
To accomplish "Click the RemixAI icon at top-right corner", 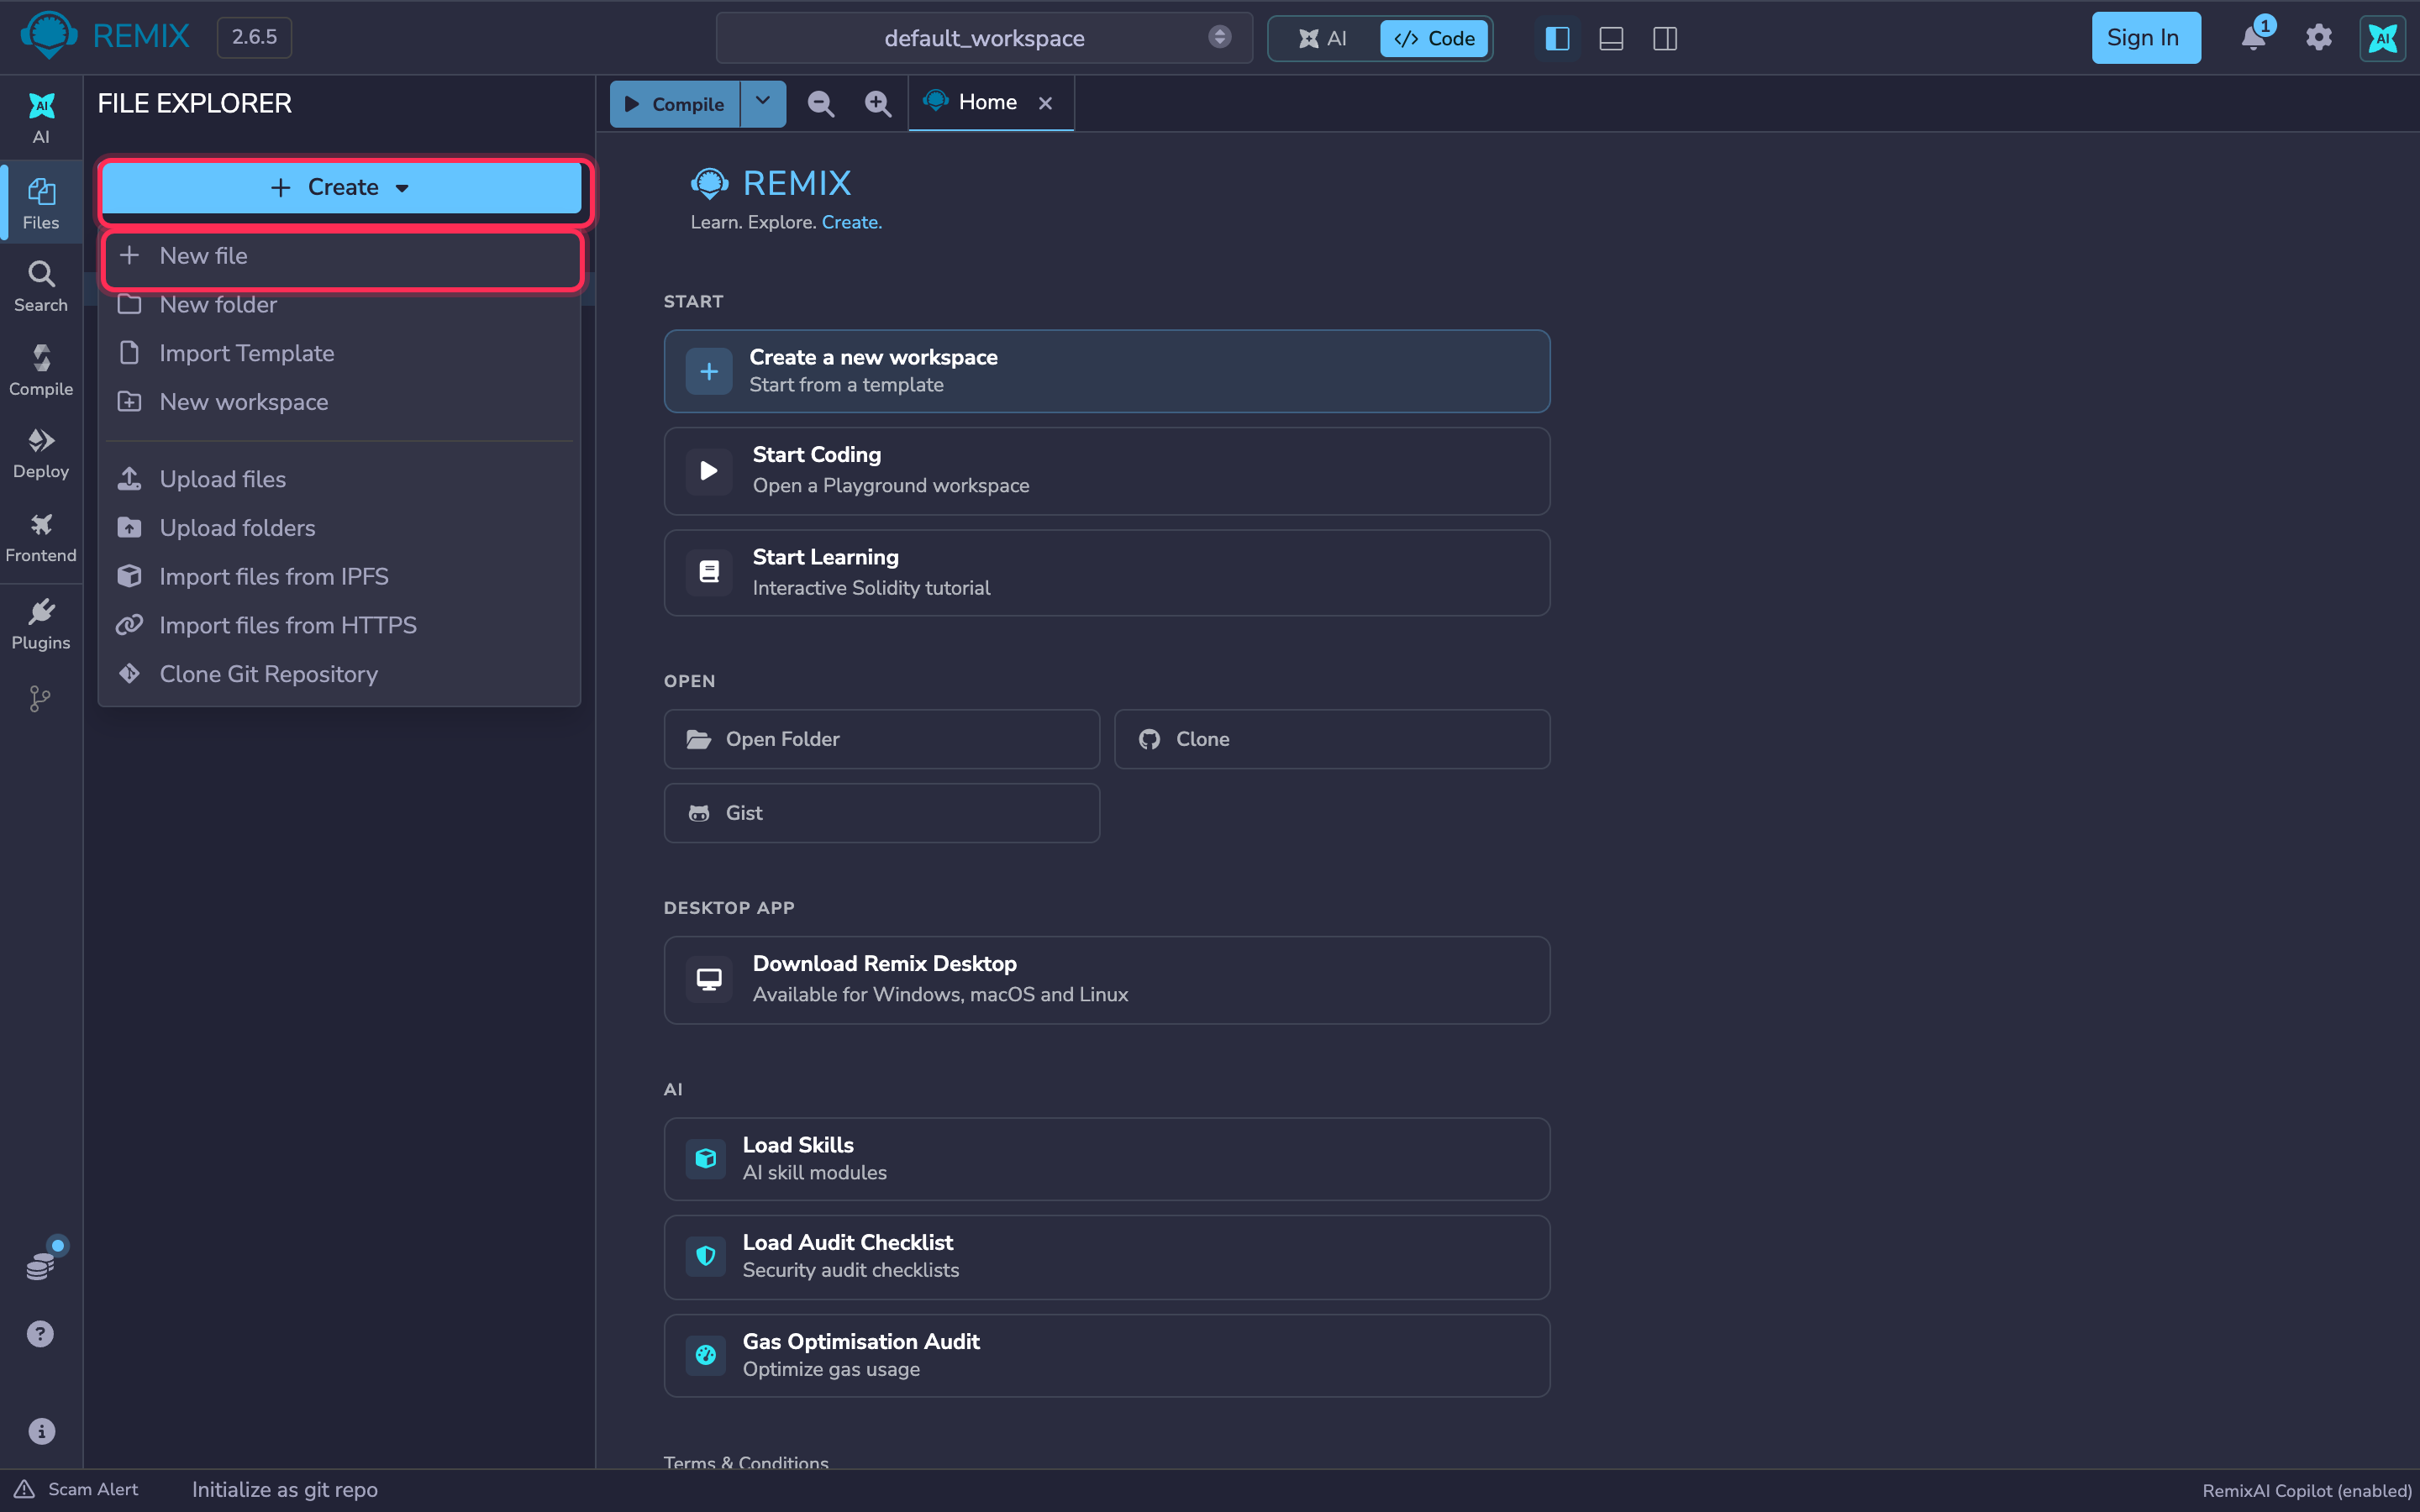I will point(2383,38).
